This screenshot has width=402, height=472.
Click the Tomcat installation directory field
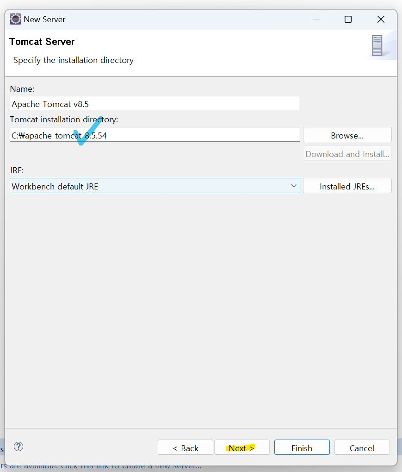click(x=155, y=135)
